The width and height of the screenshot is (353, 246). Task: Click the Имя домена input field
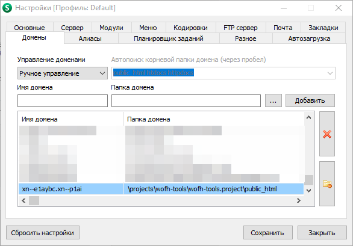63,100
